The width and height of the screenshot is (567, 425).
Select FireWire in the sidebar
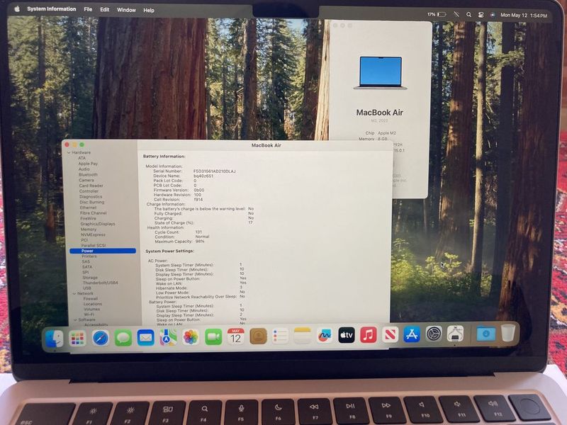click(88, 218)
